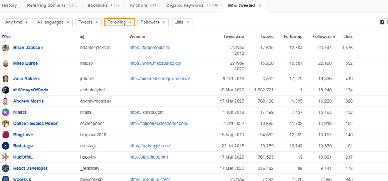Click the 23,747 followers value
The height and width of the screenshot is (181, 388).
(x=325, y=48)
